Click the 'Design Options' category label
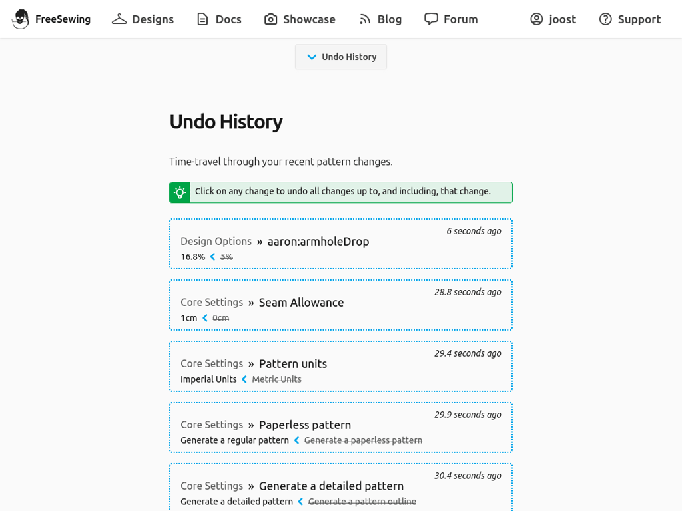The width and height of the screenshot is (682, 511). click(216, 241)
